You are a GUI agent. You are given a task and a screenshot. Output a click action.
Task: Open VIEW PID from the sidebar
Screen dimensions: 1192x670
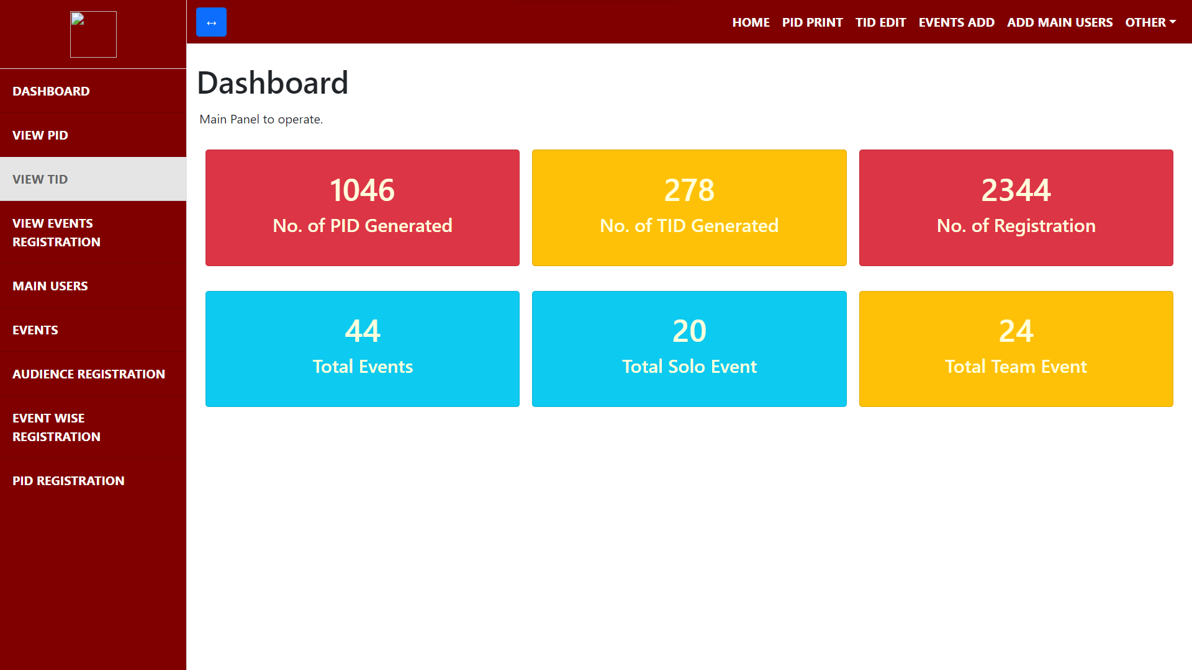point(40,135)
